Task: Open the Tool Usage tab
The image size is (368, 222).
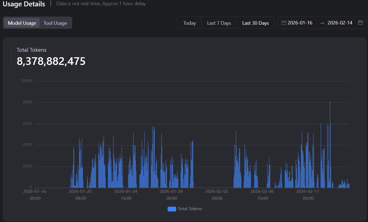Action: click(x=55, y=23)
